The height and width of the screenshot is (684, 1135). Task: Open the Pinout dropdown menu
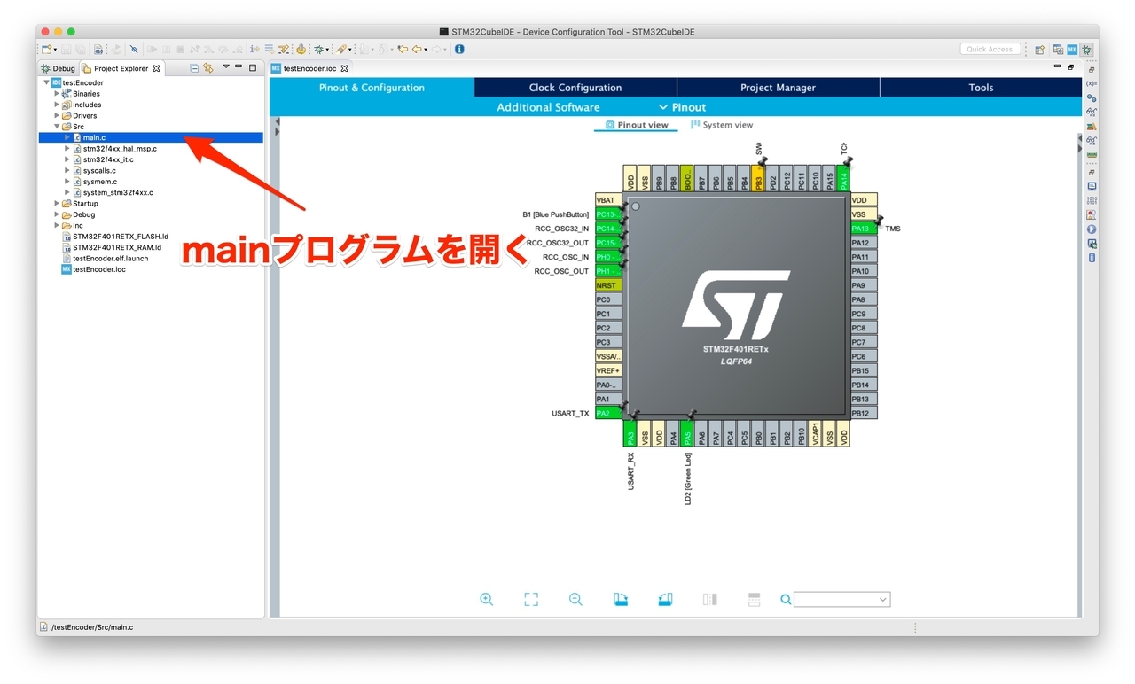click(x=681, y=106)
